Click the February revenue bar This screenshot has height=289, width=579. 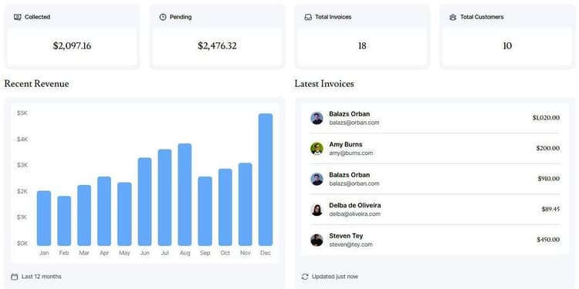tap(64, 221)
